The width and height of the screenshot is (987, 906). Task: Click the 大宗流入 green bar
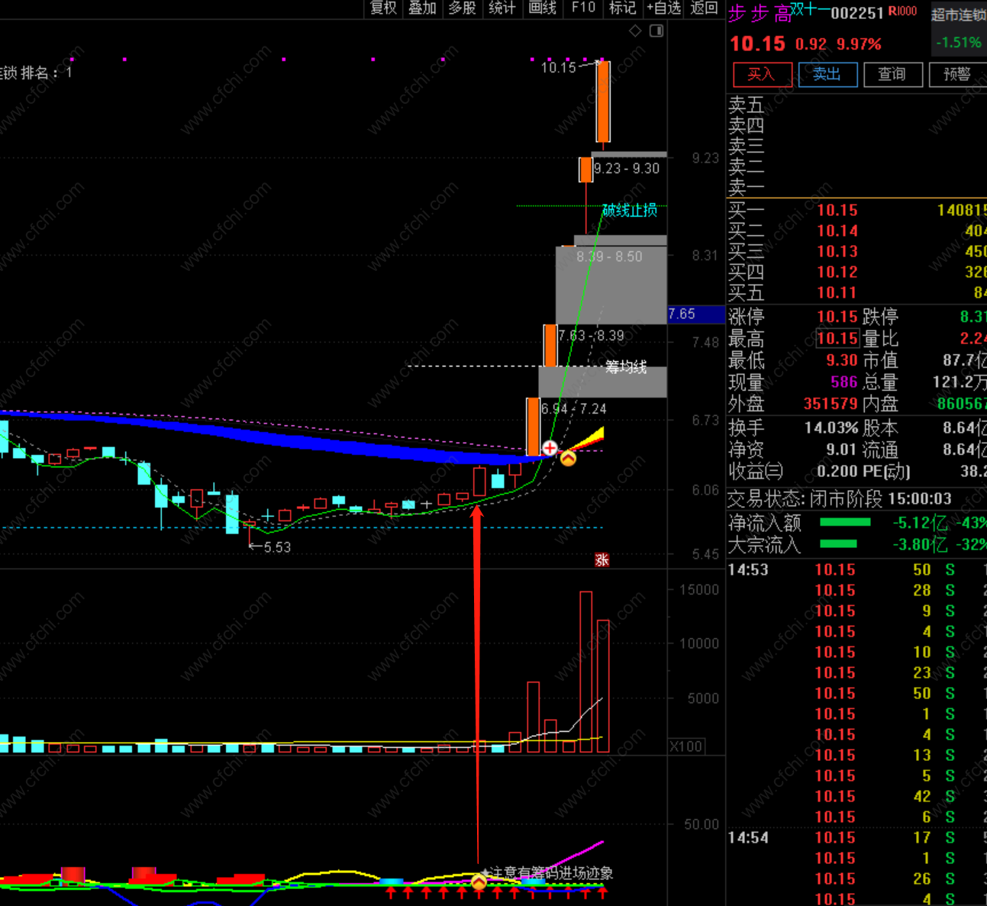pos(838,544)
